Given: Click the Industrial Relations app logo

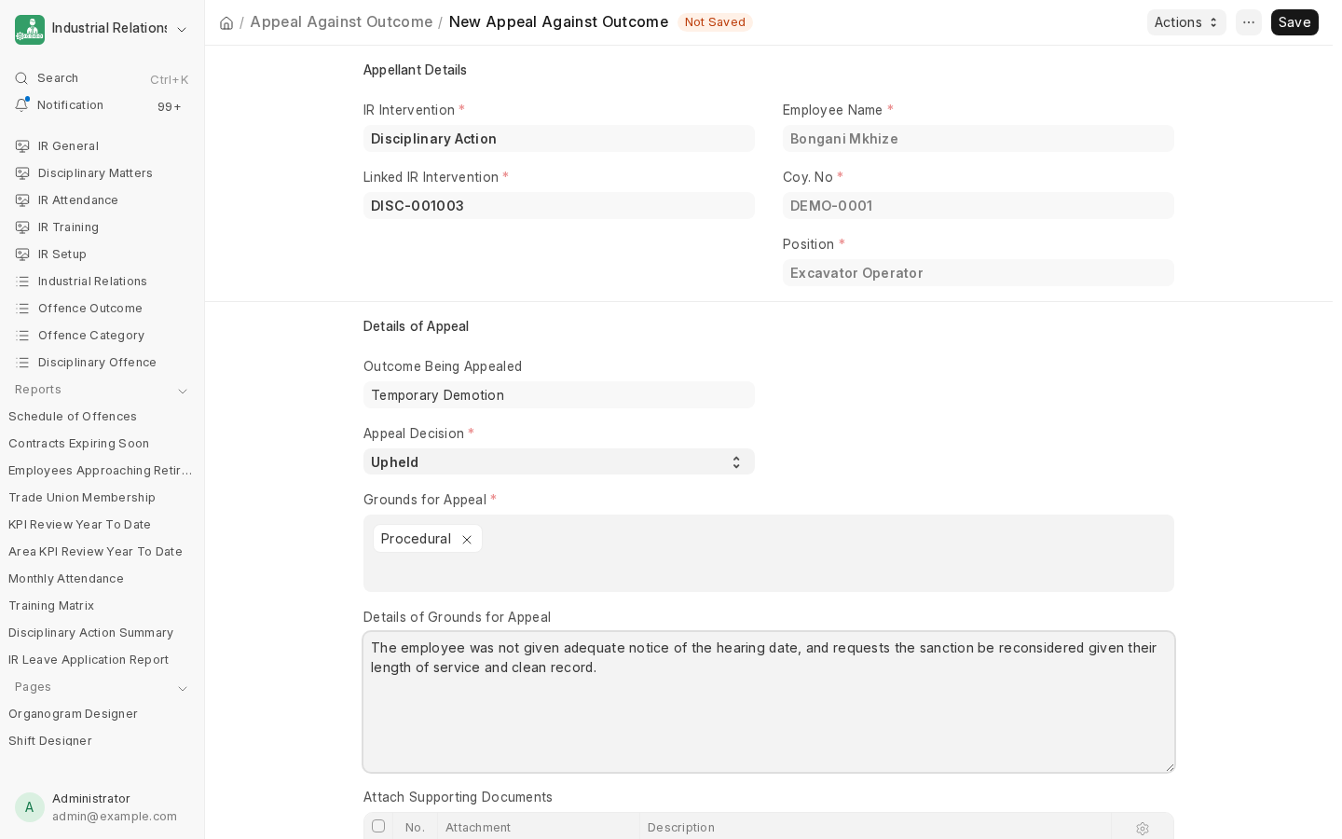Looking at the screenshot, I should pyautogui.click(x=30, y=30).
